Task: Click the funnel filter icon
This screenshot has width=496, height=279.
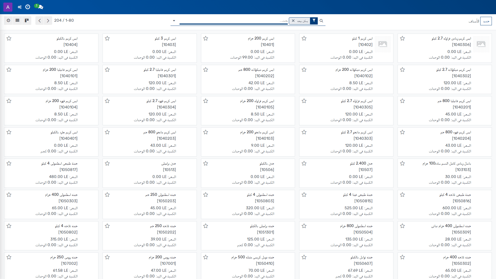Action: coord(314,21)
